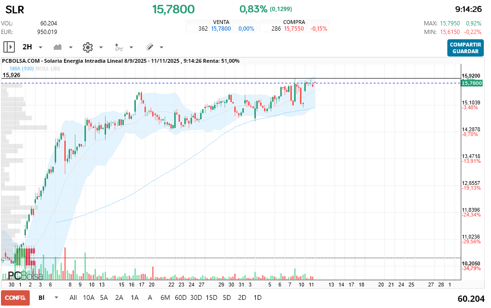491x308 pixels.
Task: Toggle the SMA (100) indicator label
Action: point(21,68)
